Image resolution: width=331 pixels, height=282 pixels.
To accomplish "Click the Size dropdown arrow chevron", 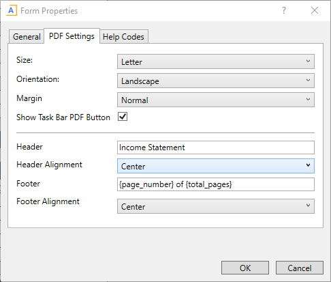I will pos(308,61).
